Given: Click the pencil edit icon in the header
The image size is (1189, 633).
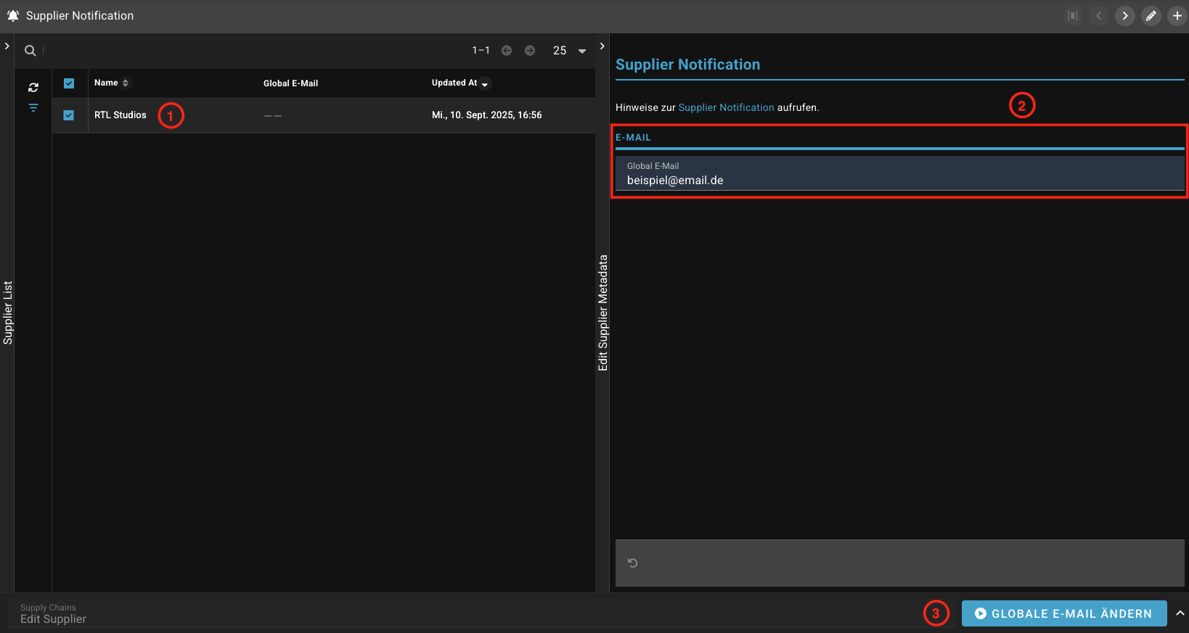Looking at the screenshot, I should click(x=1151, y=16).
